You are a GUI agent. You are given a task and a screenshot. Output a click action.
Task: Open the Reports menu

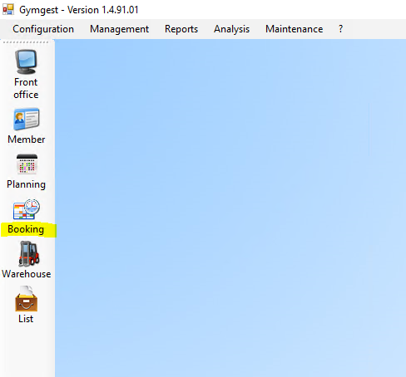(x=181, y=29)
